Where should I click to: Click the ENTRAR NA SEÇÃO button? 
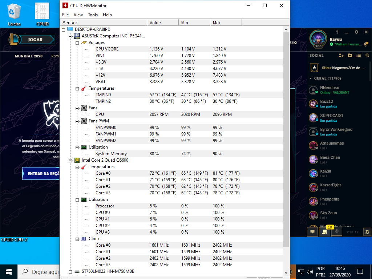click(41, 174)
